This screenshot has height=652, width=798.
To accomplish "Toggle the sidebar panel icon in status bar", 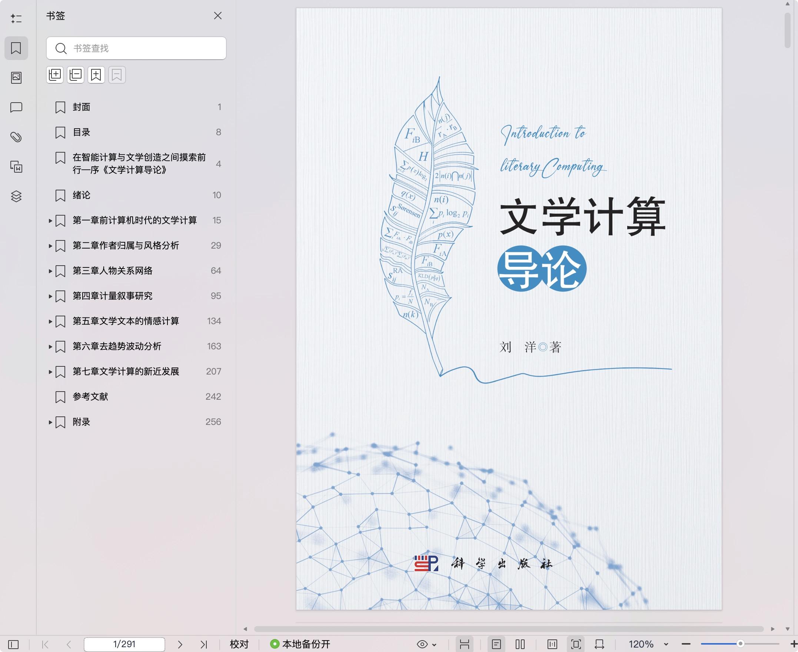I will point(13,645).
